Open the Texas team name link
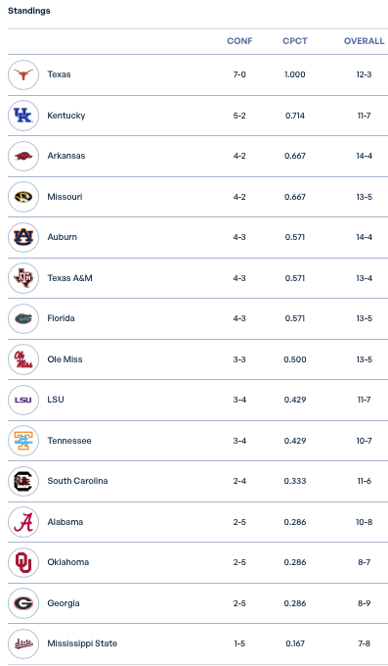Viewport: 388px width, 666px height. [59, 74]
